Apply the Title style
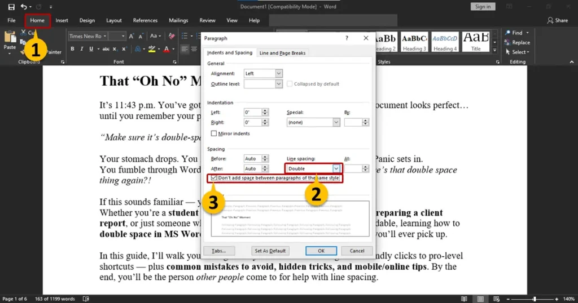The image size is (578, 303). [475, 42]
